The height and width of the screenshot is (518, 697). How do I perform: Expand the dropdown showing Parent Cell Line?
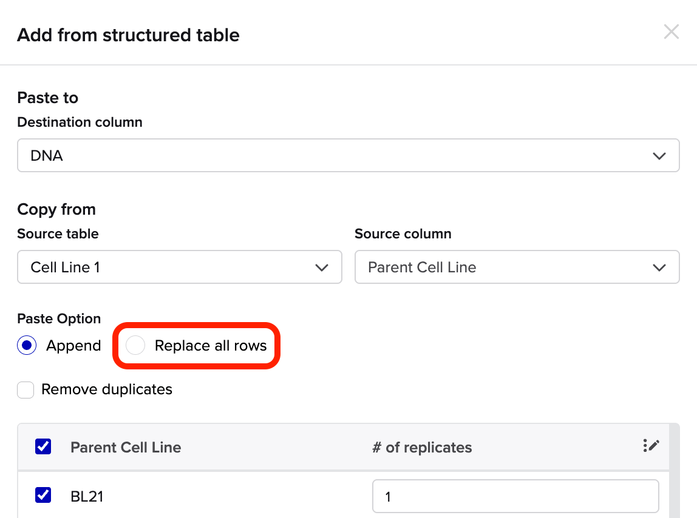516,267
